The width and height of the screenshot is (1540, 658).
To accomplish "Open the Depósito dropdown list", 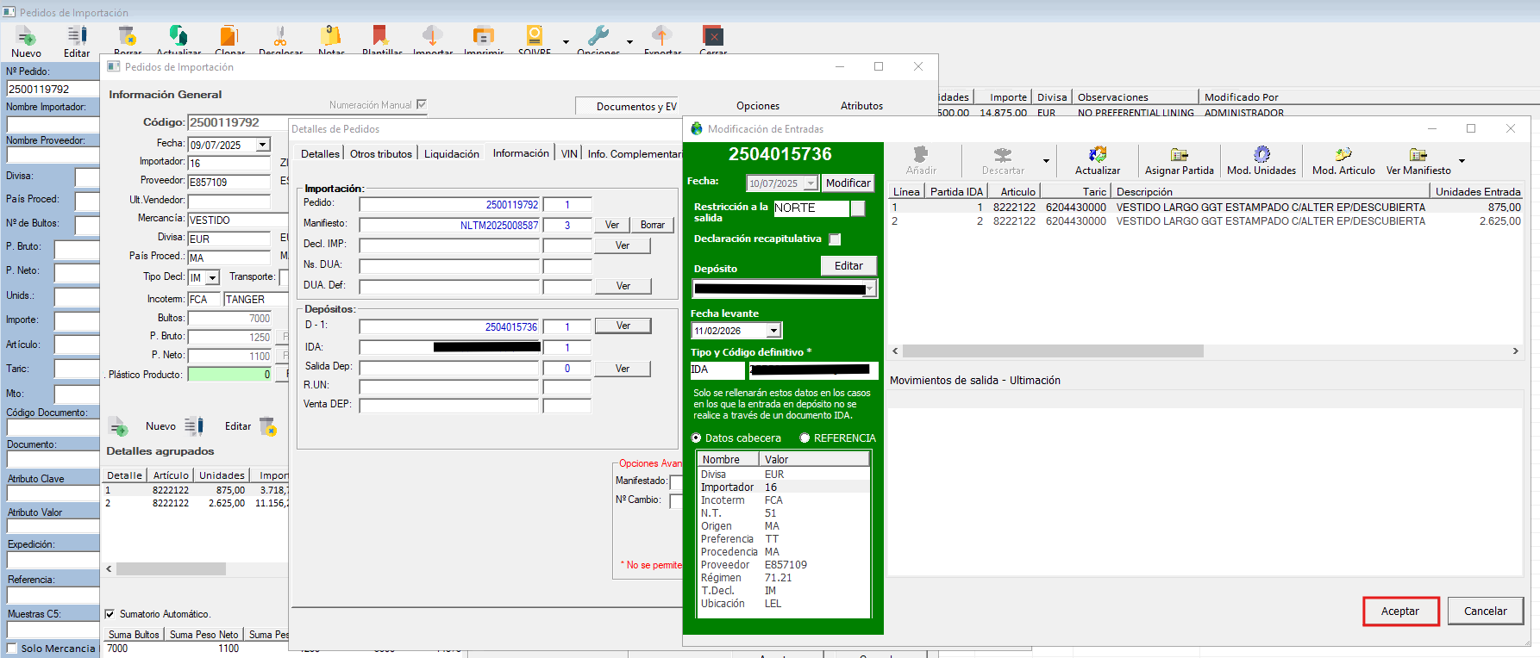I will pyautogui.click(x=870, y=289).
